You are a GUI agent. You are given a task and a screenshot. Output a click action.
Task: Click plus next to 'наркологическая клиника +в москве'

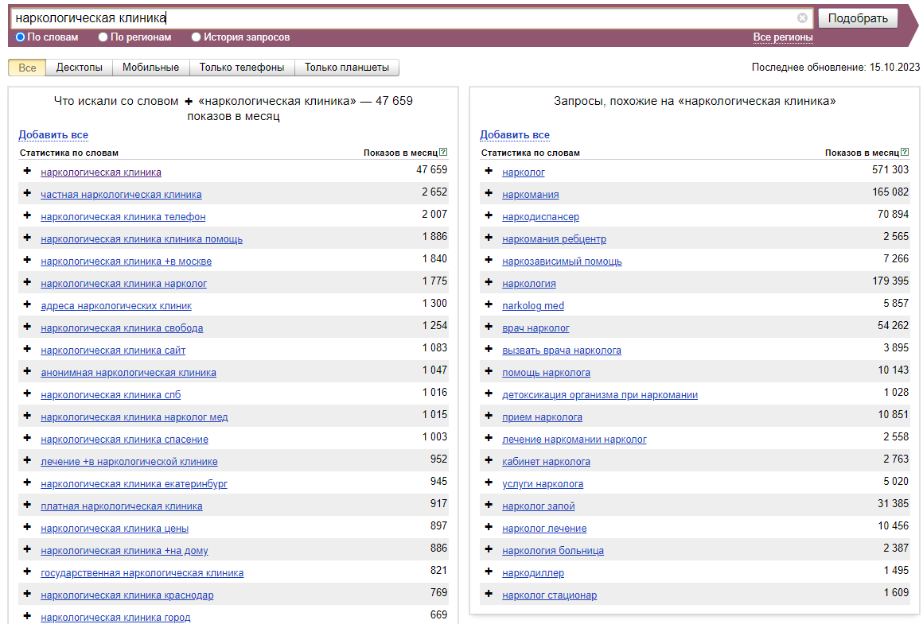pyautogui.click(x=27, y=260)
